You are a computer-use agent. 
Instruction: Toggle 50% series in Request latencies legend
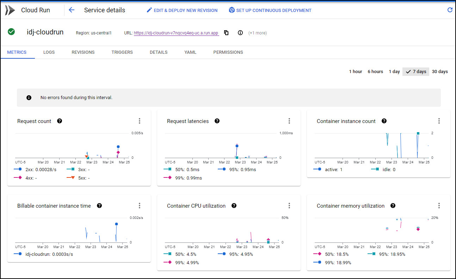pos(181,169)
